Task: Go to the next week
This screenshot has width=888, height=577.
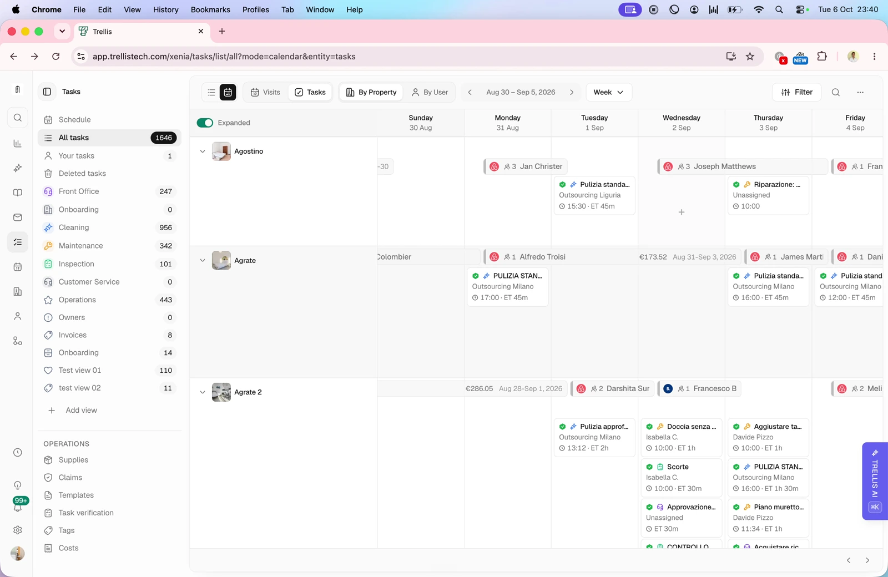Action: (572, 92)
